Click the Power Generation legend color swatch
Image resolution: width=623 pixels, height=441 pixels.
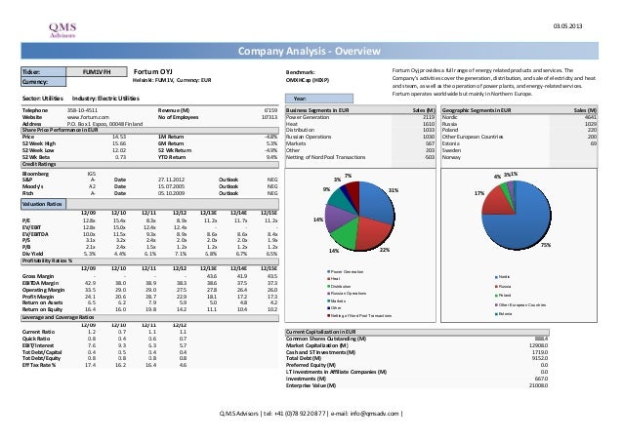click(x=328, y=272)
